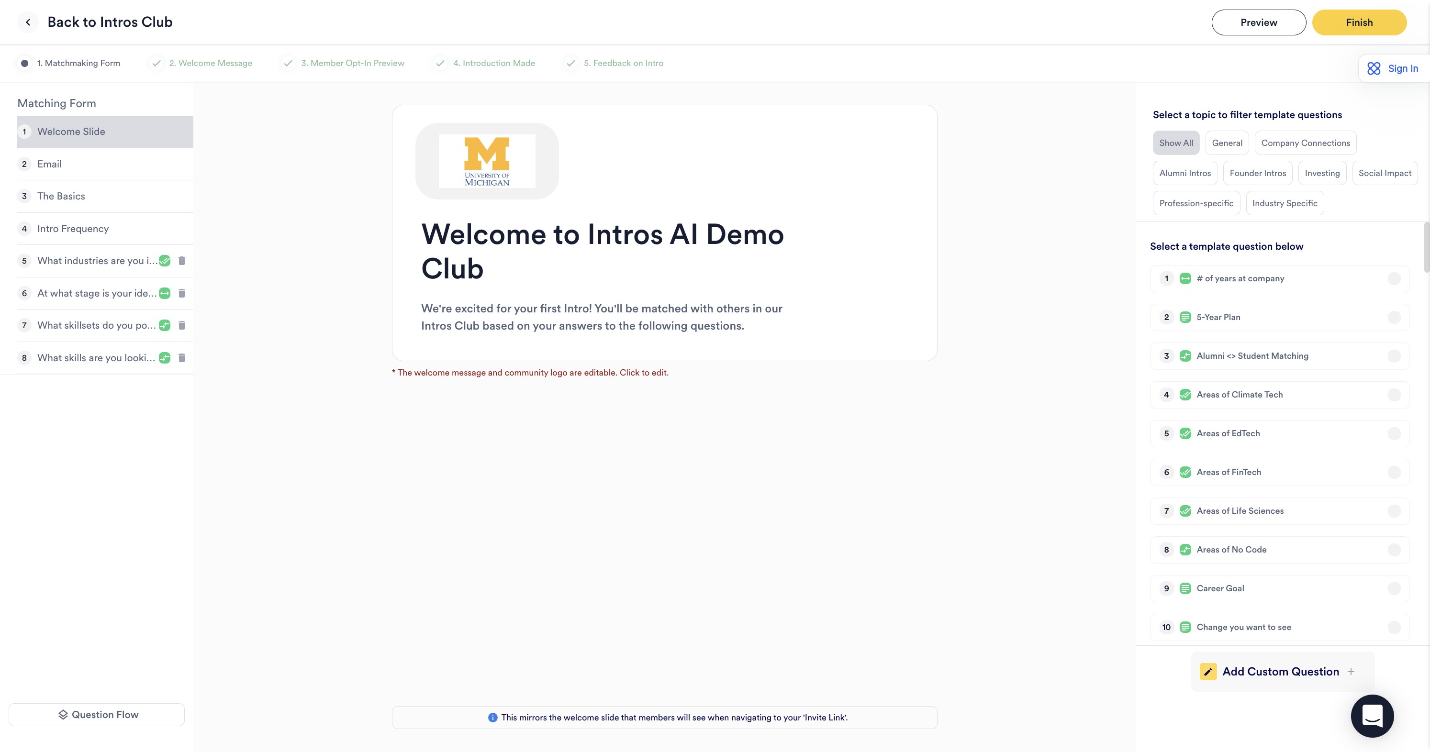Click the Preview button
Image resolution: width=1430 pixels, height=752 pixels.
point(1259,22)
